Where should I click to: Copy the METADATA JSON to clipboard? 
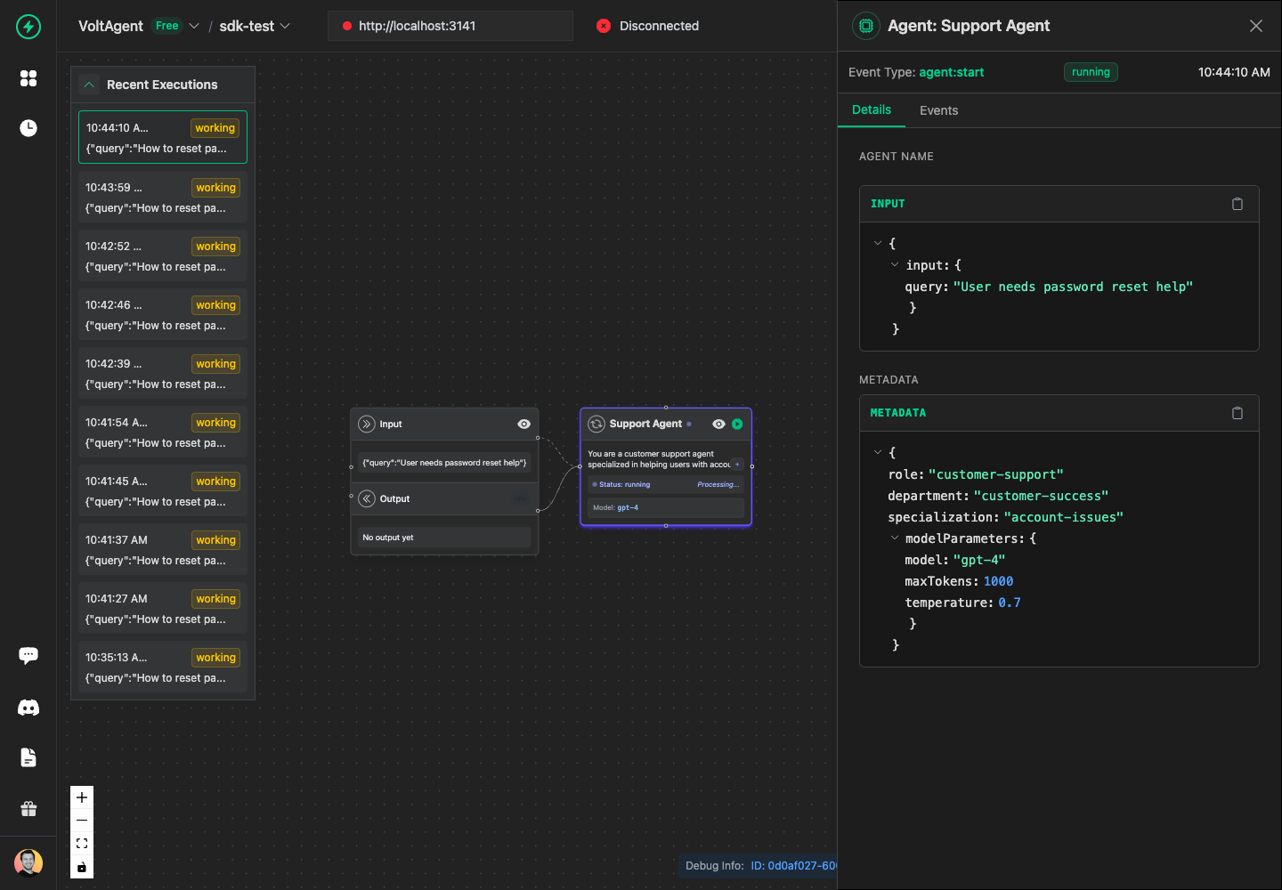[1237, 413]
